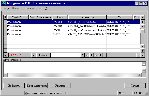Click the Печать button

(135, 86)
